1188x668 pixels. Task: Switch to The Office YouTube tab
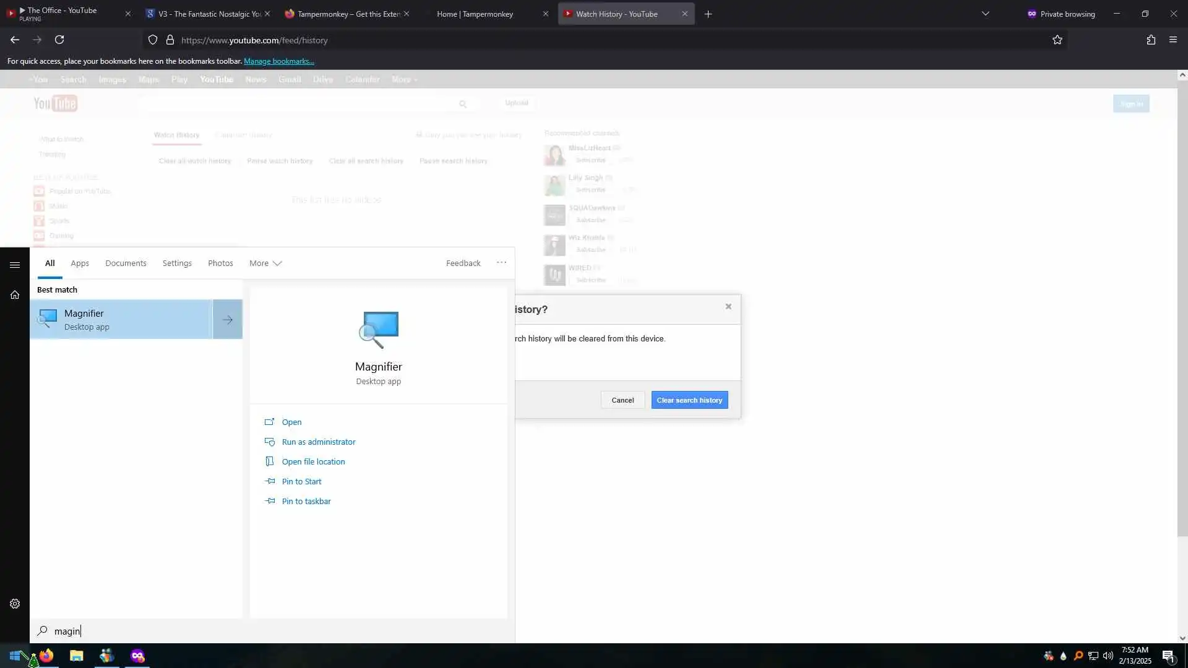coord(62,14)
